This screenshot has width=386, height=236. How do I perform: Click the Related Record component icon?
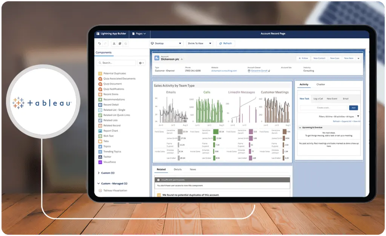(x=100, y=126)
